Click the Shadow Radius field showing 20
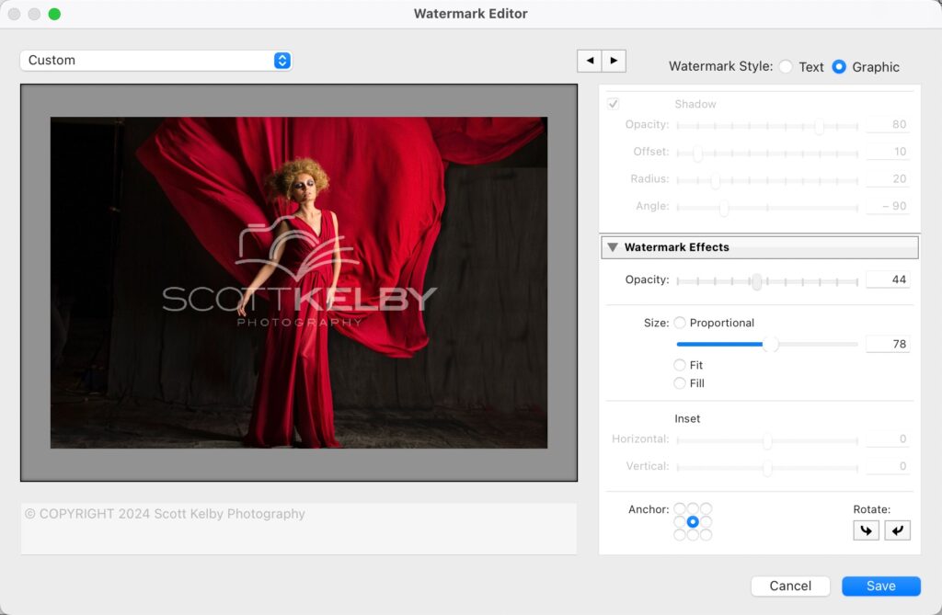 tap(888, 179)
